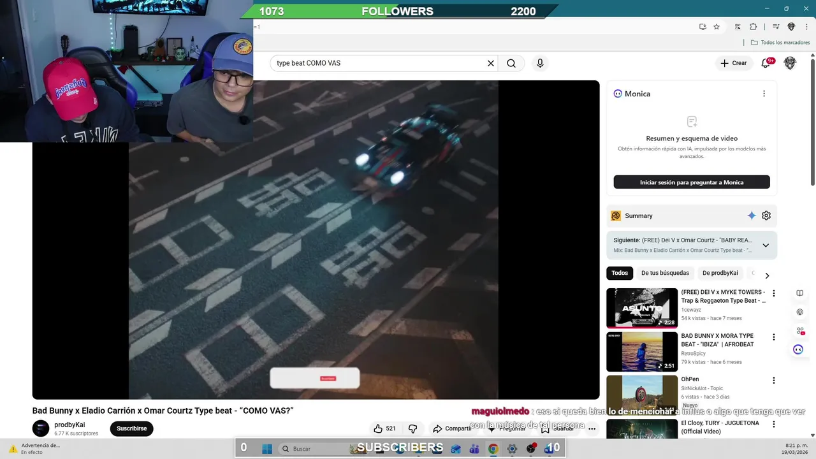Open Monica panel three-dot options

coord(764,94)
